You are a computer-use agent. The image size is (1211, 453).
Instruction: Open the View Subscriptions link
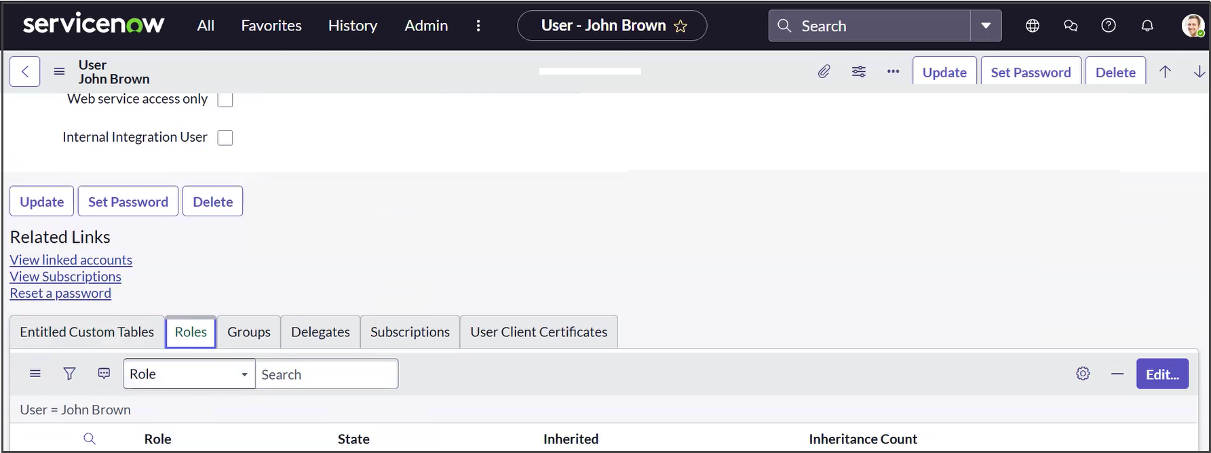65,277
